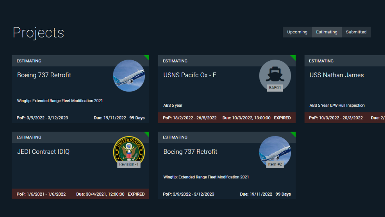Image resolution: width=385 pixels, height=217 pixels.
Task: Click the Projects page heading
Action: pos(38,33)
